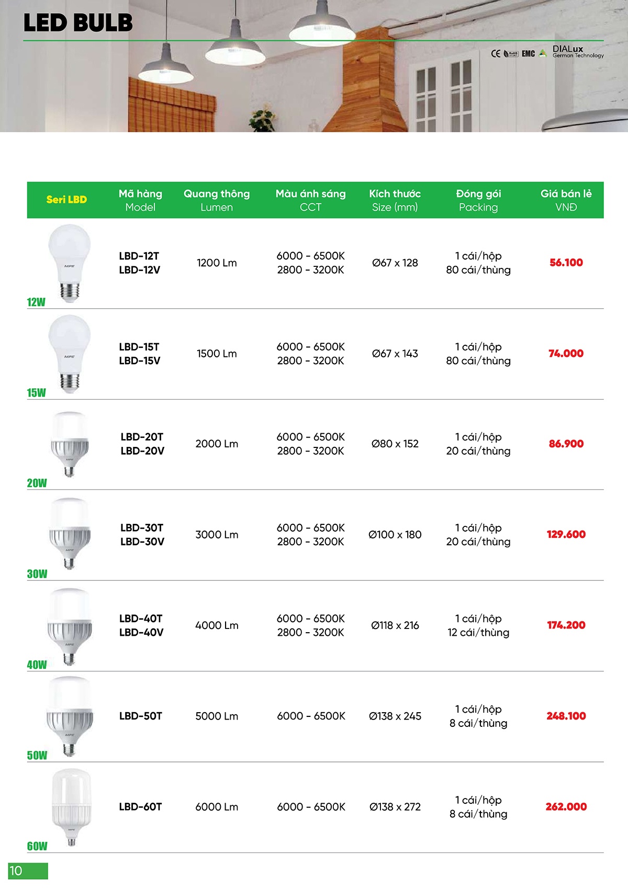628x888 pixels.
Task: Click the RoHS compliance logo
Action: pos(511,53)
